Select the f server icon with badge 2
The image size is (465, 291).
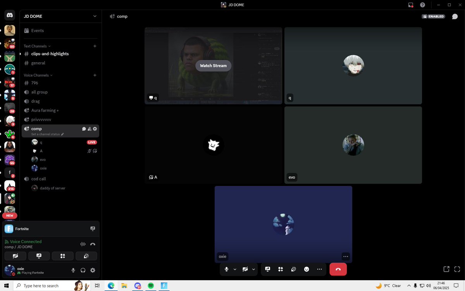pos(10,173)
